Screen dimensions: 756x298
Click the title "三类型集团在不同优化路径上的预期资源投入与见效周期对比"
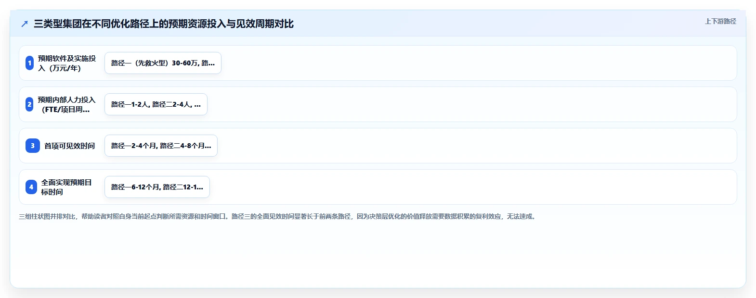[164, 24]
